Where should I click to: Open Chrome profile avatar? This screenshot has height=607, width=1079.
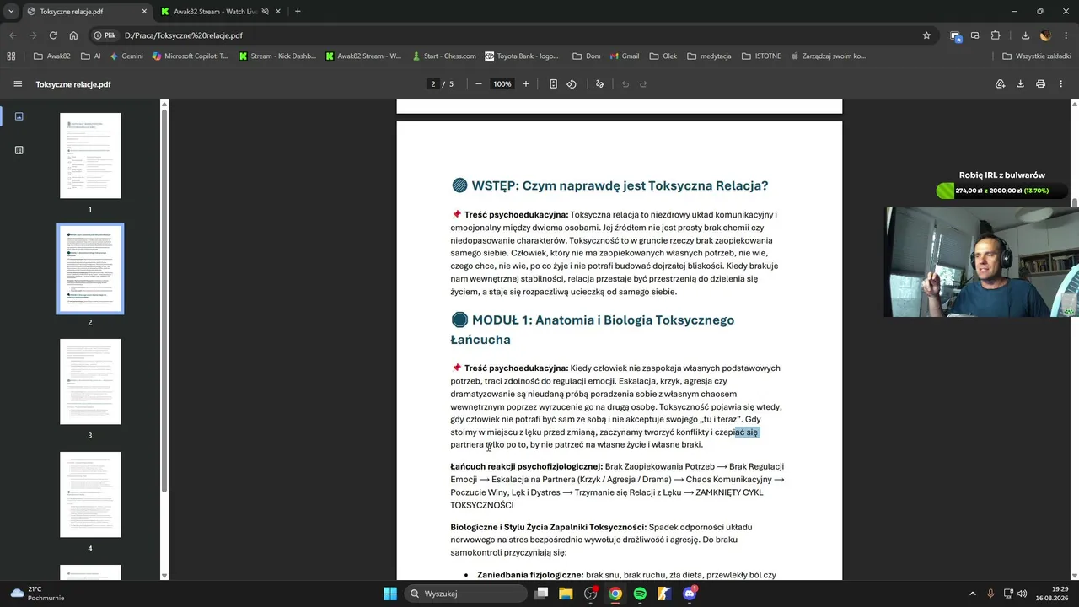pyautogui.click(x=1045, y=35)
